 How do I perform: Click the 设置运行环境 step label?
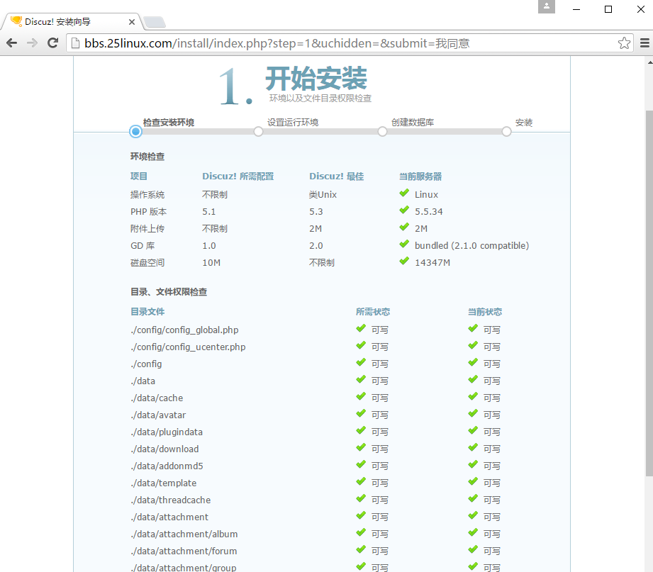293,123
